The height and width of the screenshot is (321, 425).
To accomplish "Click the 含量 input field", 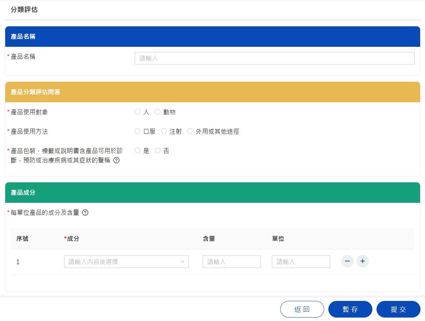I will 231,262.
